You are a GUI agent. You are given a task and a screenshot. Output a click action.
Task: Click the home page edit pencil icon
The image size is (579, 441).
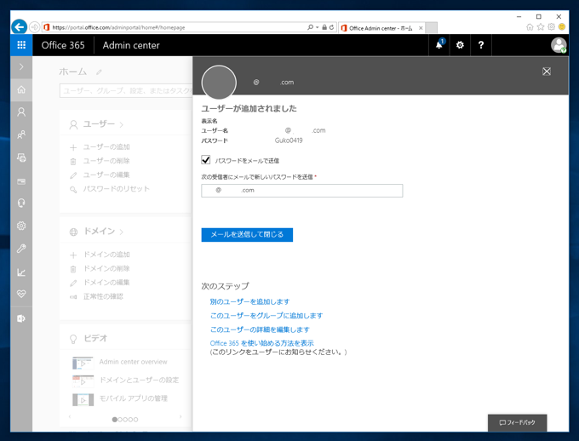99,72
